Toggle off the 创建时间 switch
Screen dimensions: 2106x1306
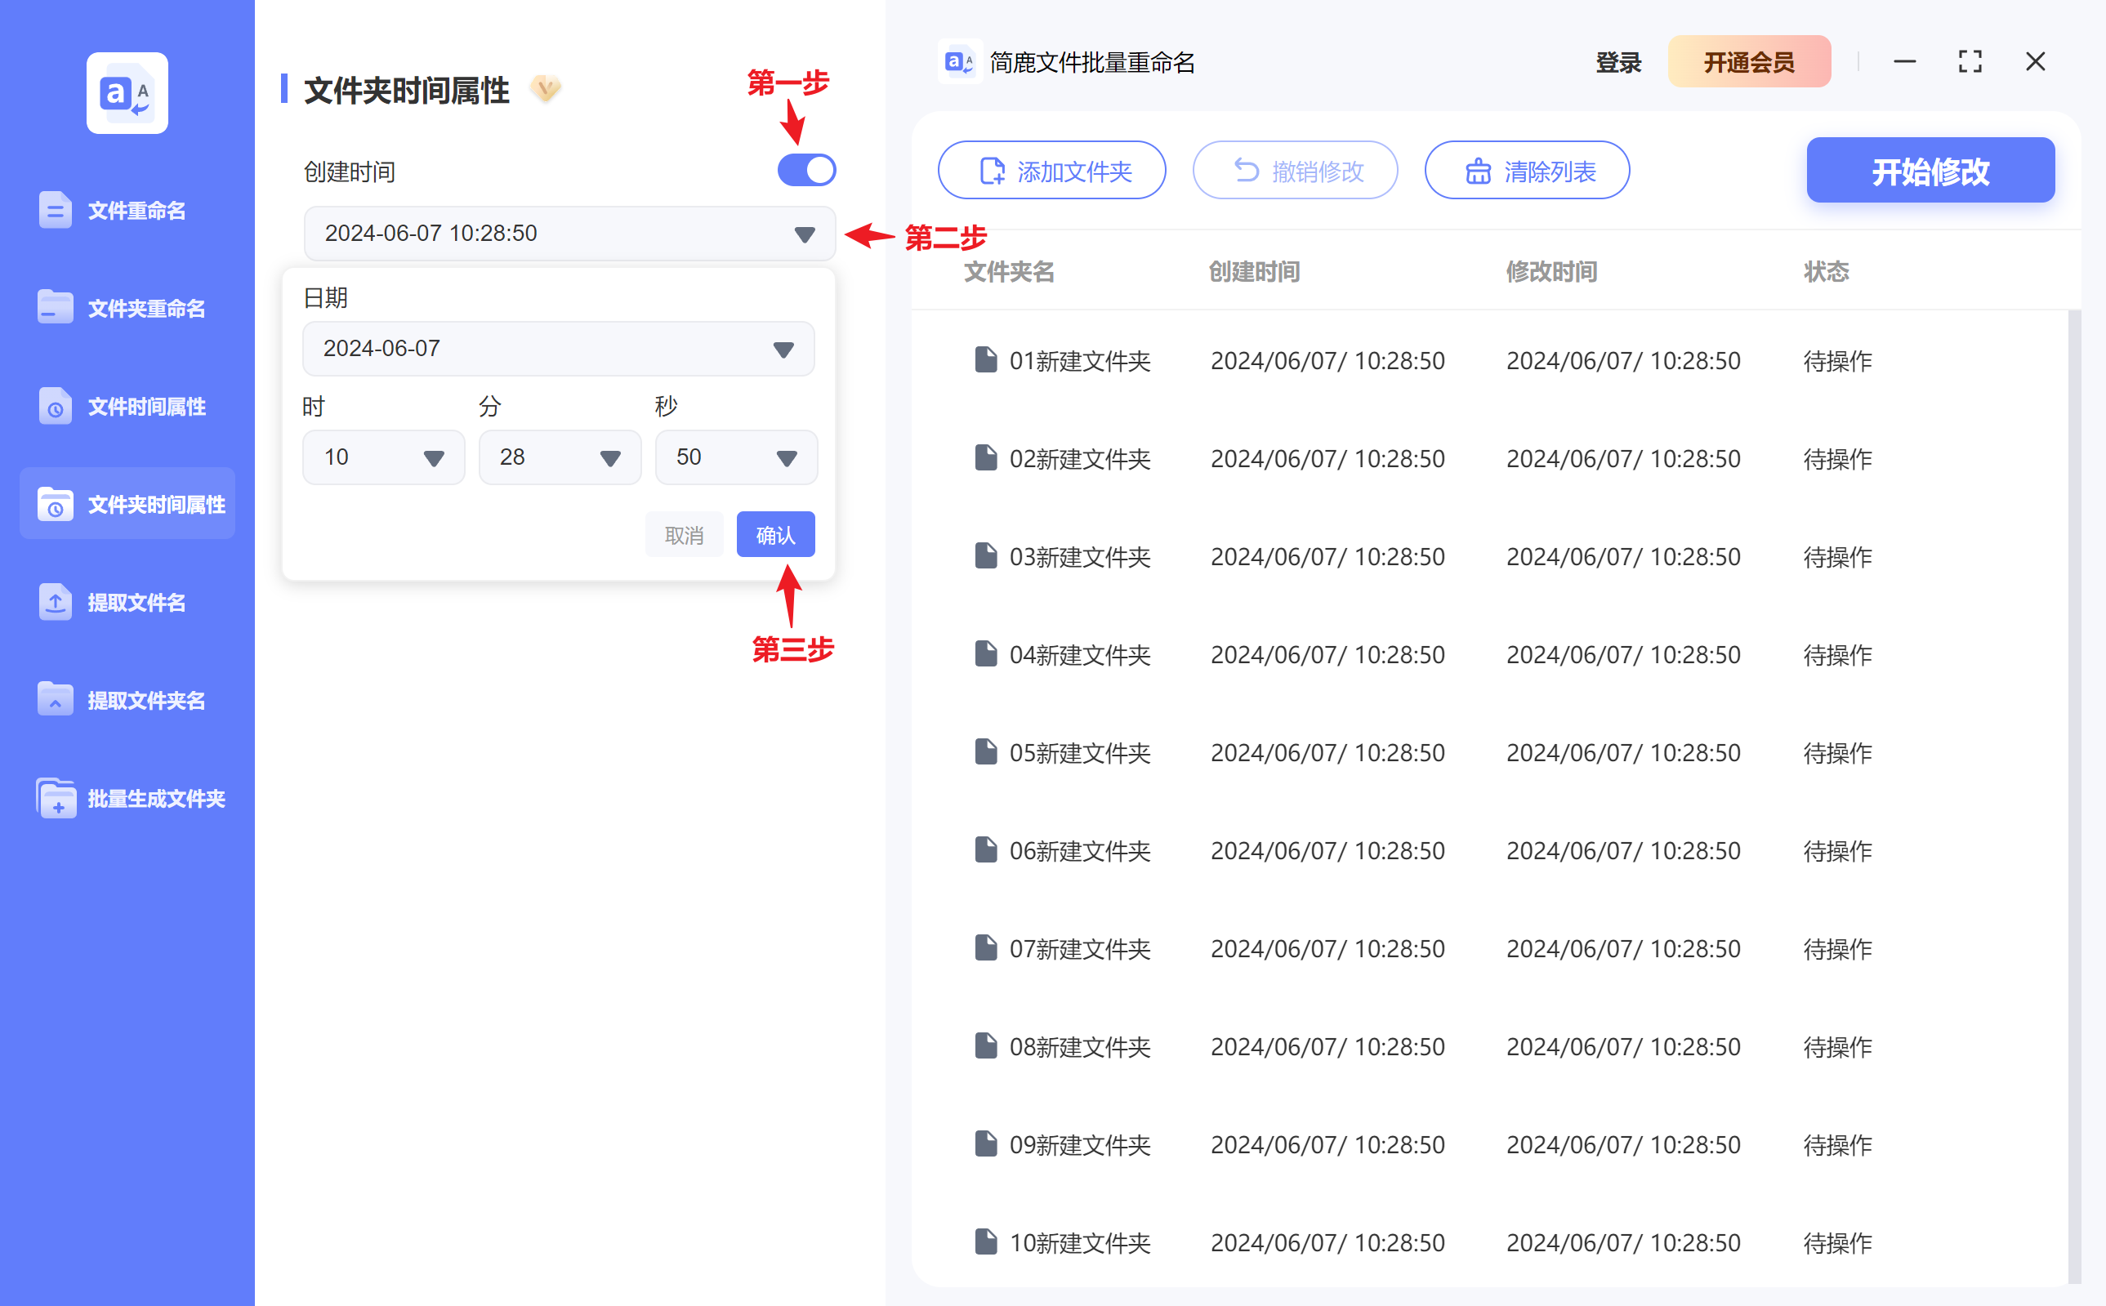click(805, 169)
